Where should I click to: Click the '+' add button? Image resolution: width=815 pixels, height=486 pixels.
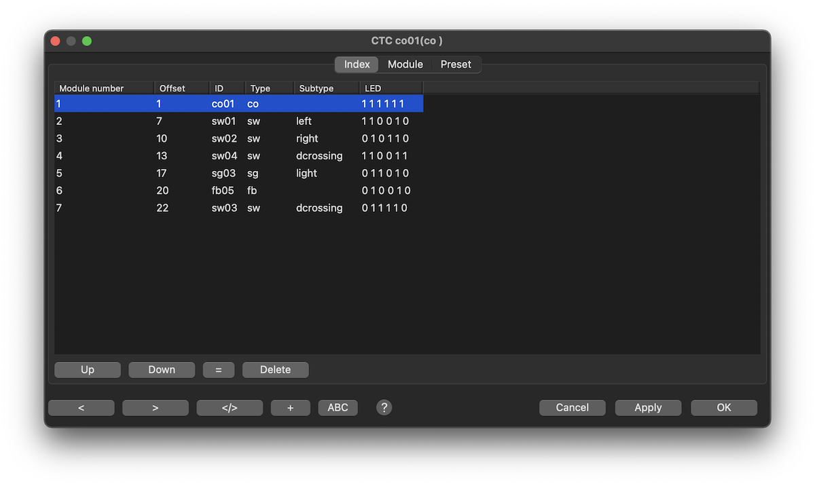(290, 407)
